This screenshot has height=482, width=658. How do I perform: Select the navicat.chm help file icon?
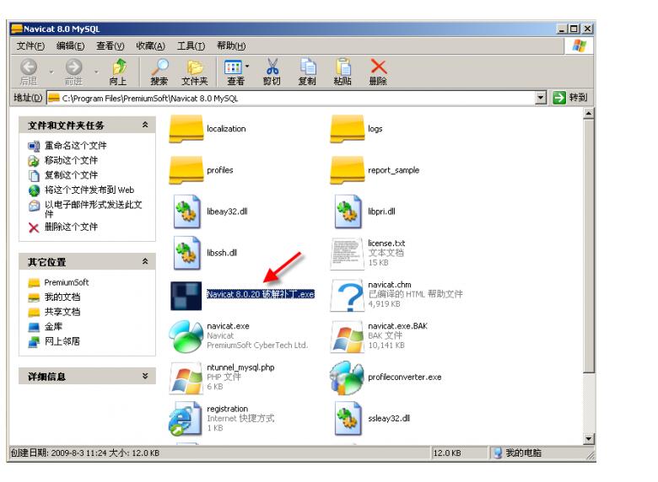click(x=347, y=296)
